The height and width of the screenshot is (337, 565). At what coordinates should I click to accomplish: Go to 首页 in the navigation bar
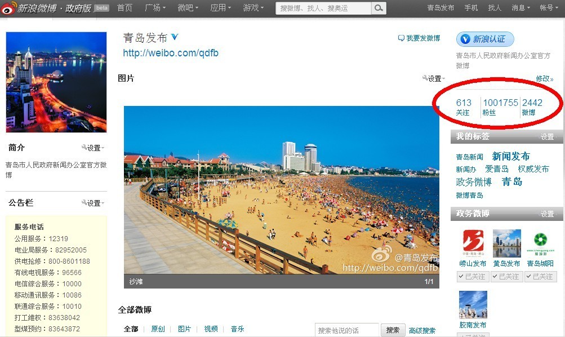[x=124, y=7]
